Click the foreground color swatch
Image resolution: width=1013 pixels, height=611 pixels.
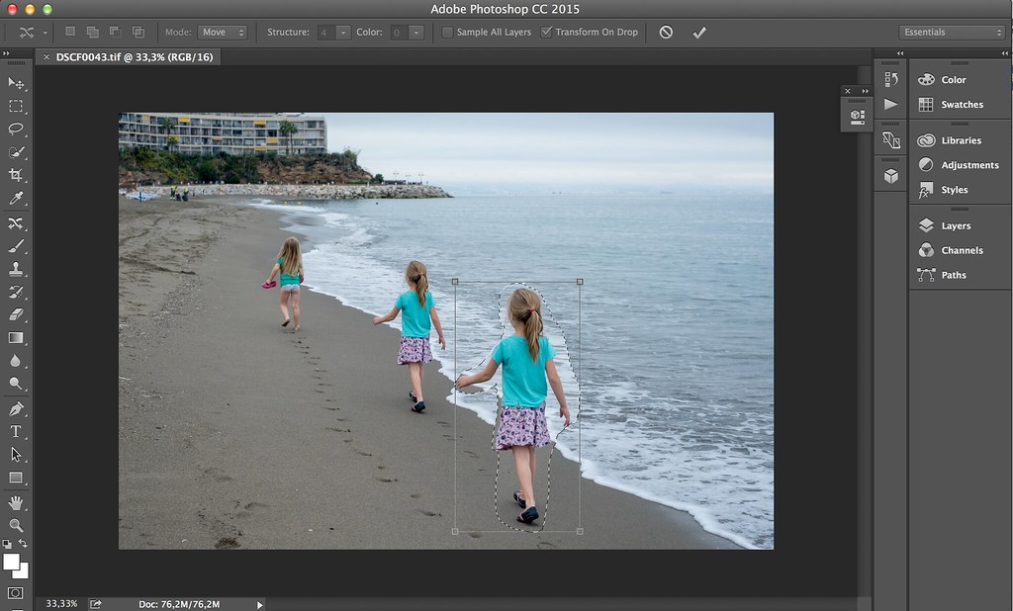tap(12, 562)
